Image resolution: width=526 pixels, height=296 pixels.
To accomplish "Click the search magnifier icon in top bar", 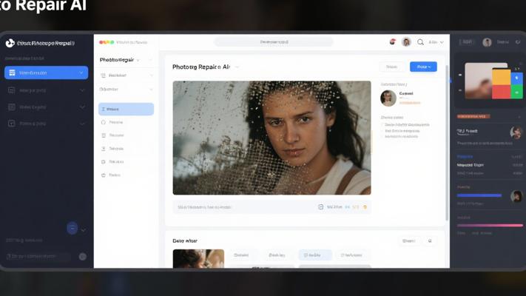I will (x=421, y=42).
